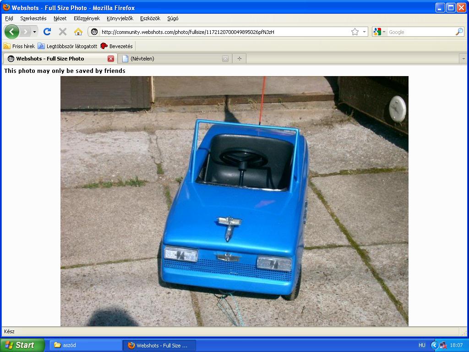Minimize the Firefox window
Image resolution: width=469 pixels, height=352 pixels.
pos(440,7)
